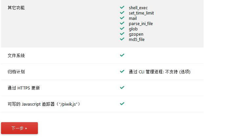The image size is (226, 139).
Task: Click the 归档计划 status checkmark
Action: 122,71
